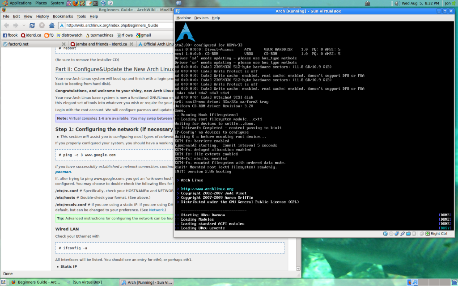Screen dimensions: 458x286
Task: Close the factorQ.net tab
Action: click(64, 44)
